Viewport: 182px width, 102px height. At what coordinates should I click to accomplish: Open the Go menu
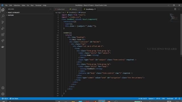pyautogui.click(x=28, y=5)
